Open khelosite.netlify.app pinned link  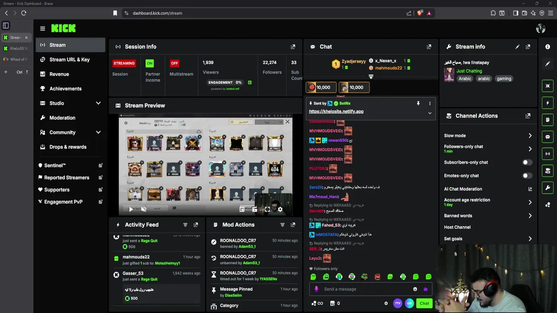(336, 112)
